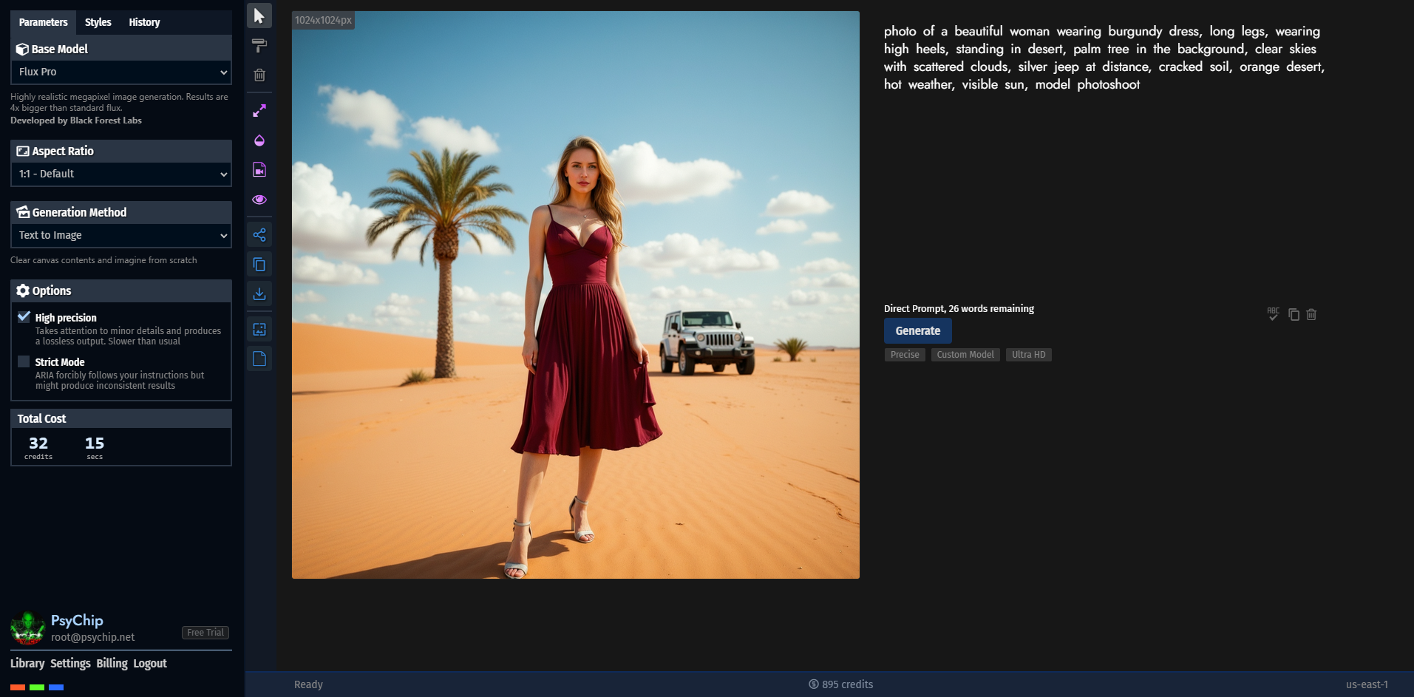Click the Free Trial badge
The image size is (1414, 697).
[x=205, y=633]
